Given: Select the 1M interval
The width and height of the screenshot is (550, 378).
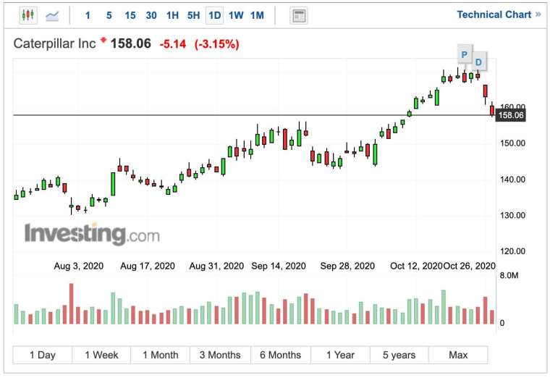Looking at the screenshot, I should point(257,15).
